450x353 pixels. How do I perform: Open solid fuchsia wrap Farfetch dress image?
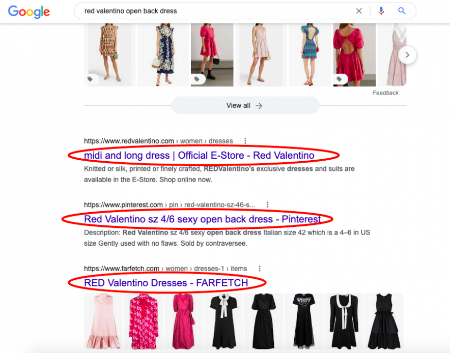tap(183, 321)
